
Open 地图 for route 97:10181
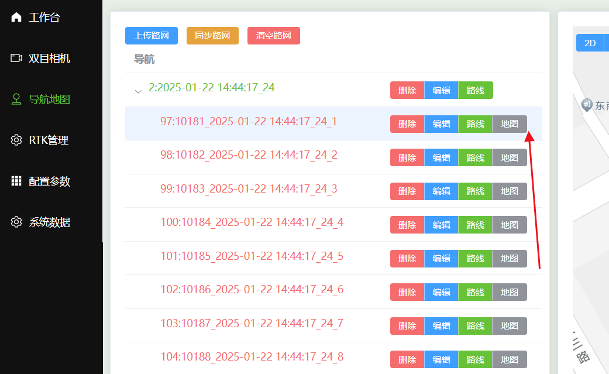(510, 124)
